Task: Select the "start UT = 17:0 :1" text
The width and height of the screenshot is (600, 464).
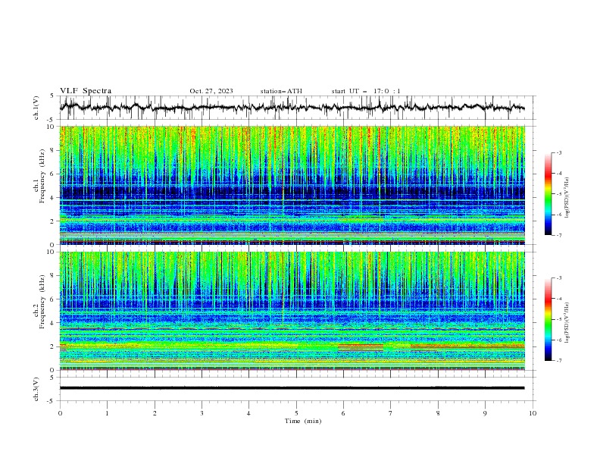Action: point(366,91)
